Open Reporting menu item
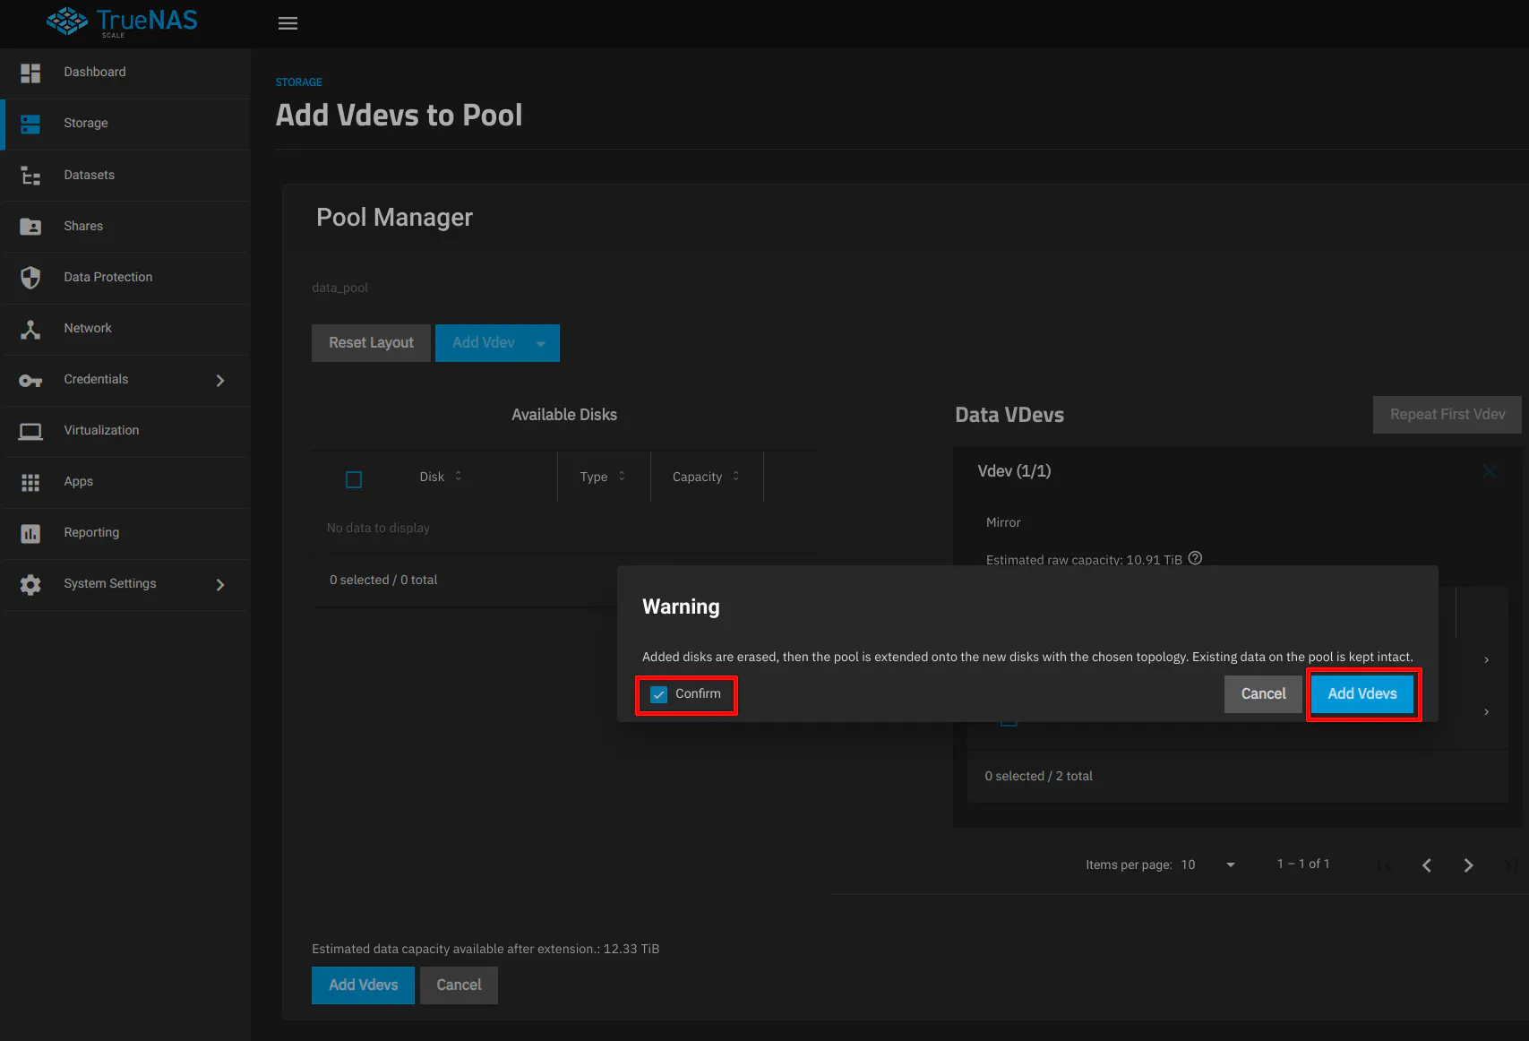The height and width of the screenshot is (1041, 1529). pos(126,533)
